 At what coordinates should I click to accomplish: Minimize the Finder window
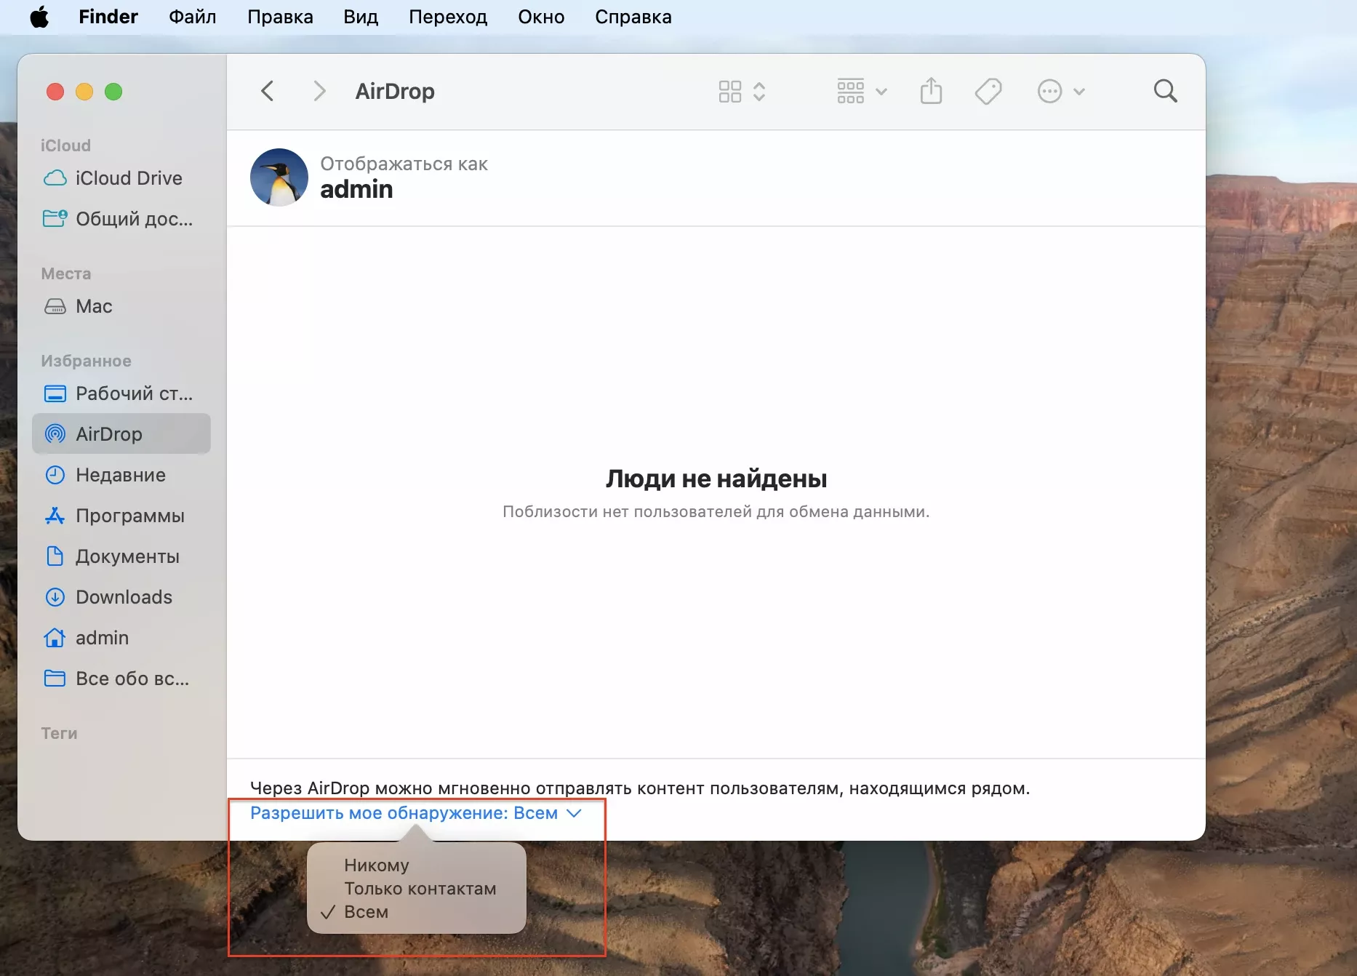84,92
